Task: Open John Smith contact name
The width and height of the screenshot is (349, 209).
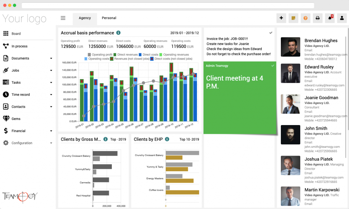Action: (x=316, y=128)
